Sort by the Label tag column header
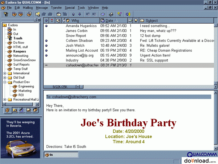The width and height of the screenshot is (218, 164). pyautogui.click(x=64, y=21)
